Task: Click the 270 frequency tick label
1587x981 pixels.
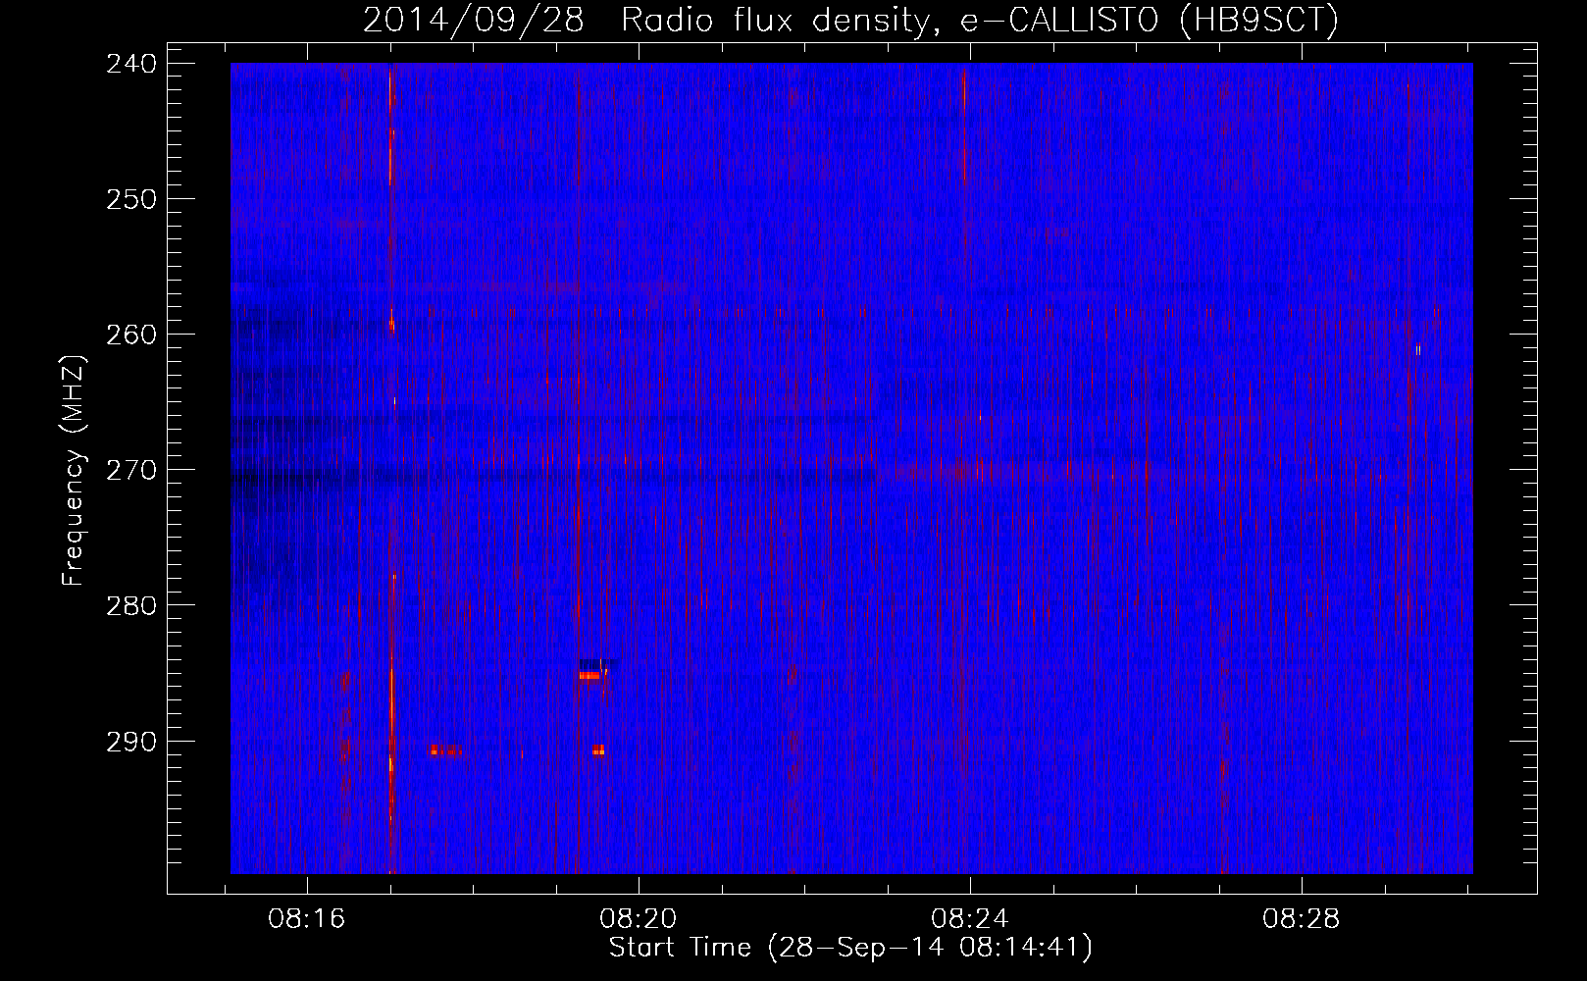Action: [x=130, y=470]
